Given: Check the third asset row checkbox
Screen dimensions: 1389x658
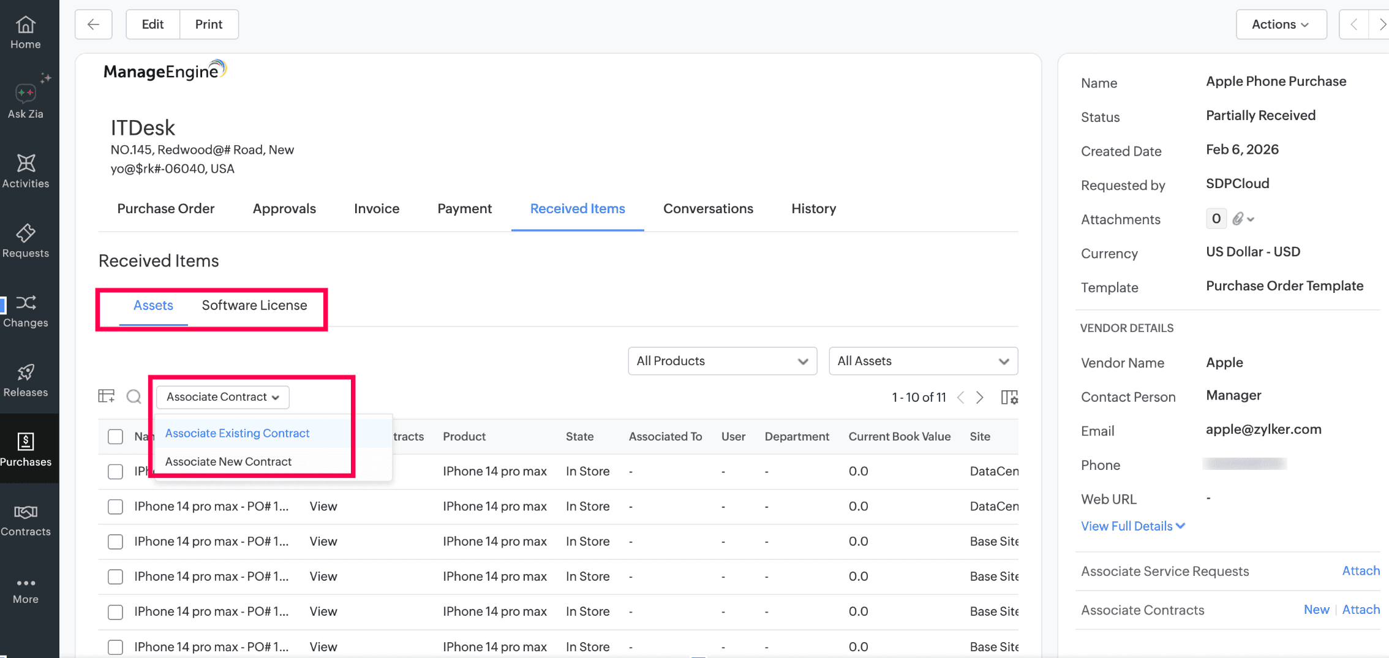Looking at the screenshot, I should click(x=115, y=542).
